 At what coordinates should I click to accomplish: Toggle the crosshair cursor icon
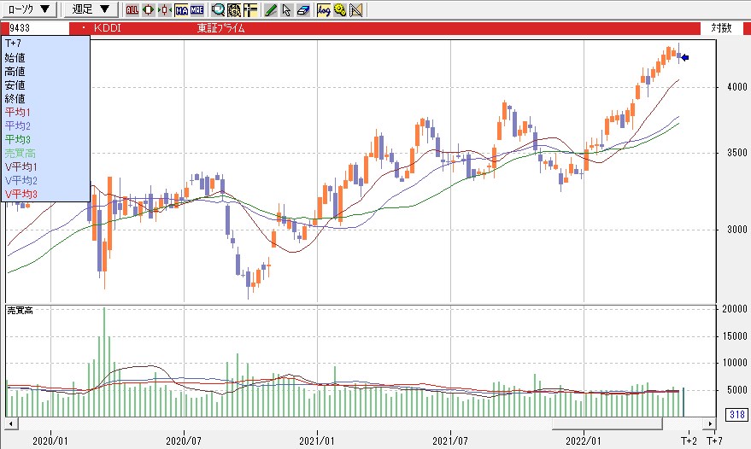tap(249, 10)
